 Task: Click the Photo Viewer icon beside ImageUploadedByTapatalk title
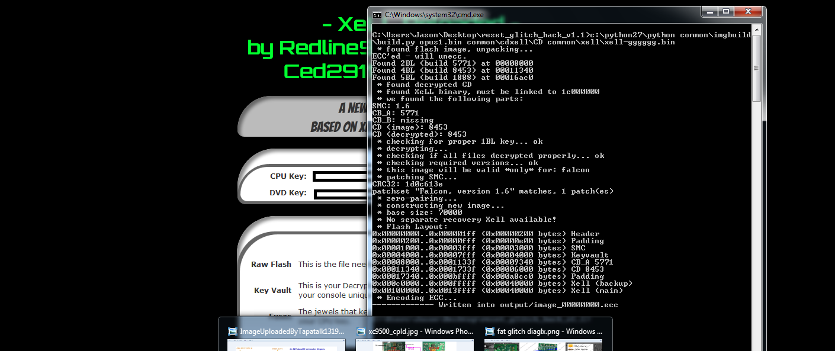[232, 331]
